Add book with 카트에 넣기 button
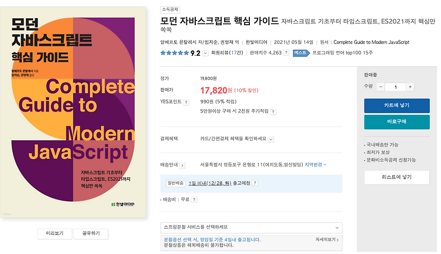This screenshot has width=441, height=254. (397, 106)
